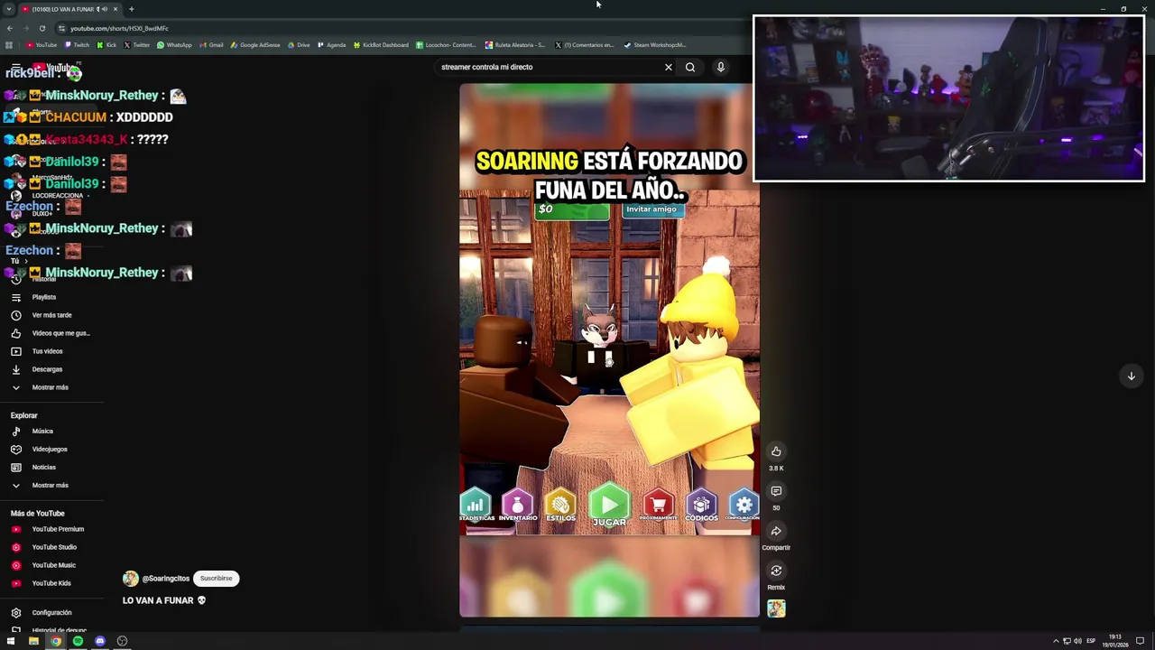Open the Chrome apps grid icon
This screenshot has width=1155, height=650.
tap(9, 45)
